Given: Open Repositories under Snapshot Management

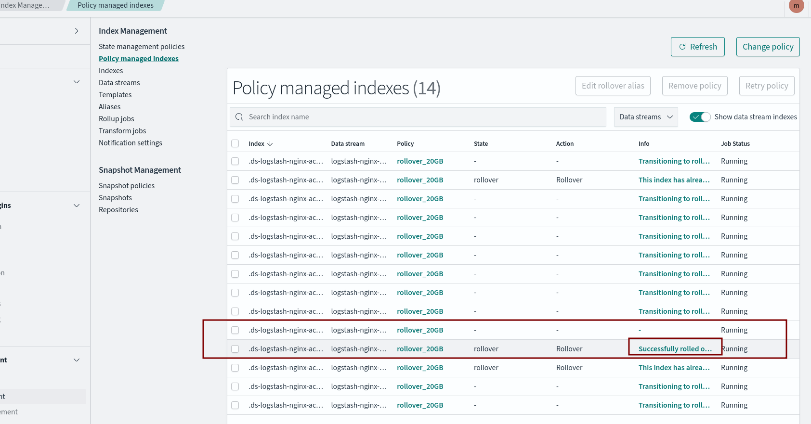Looking at the screenshot, I should (x=118, y=210).
